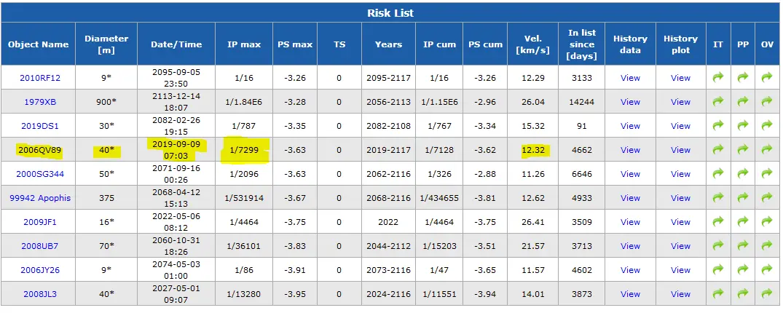Click the PS max column header

click(x=294, y=44)
